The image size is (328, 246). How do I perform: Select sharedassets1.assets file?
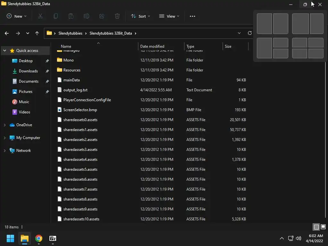[80, 130]
